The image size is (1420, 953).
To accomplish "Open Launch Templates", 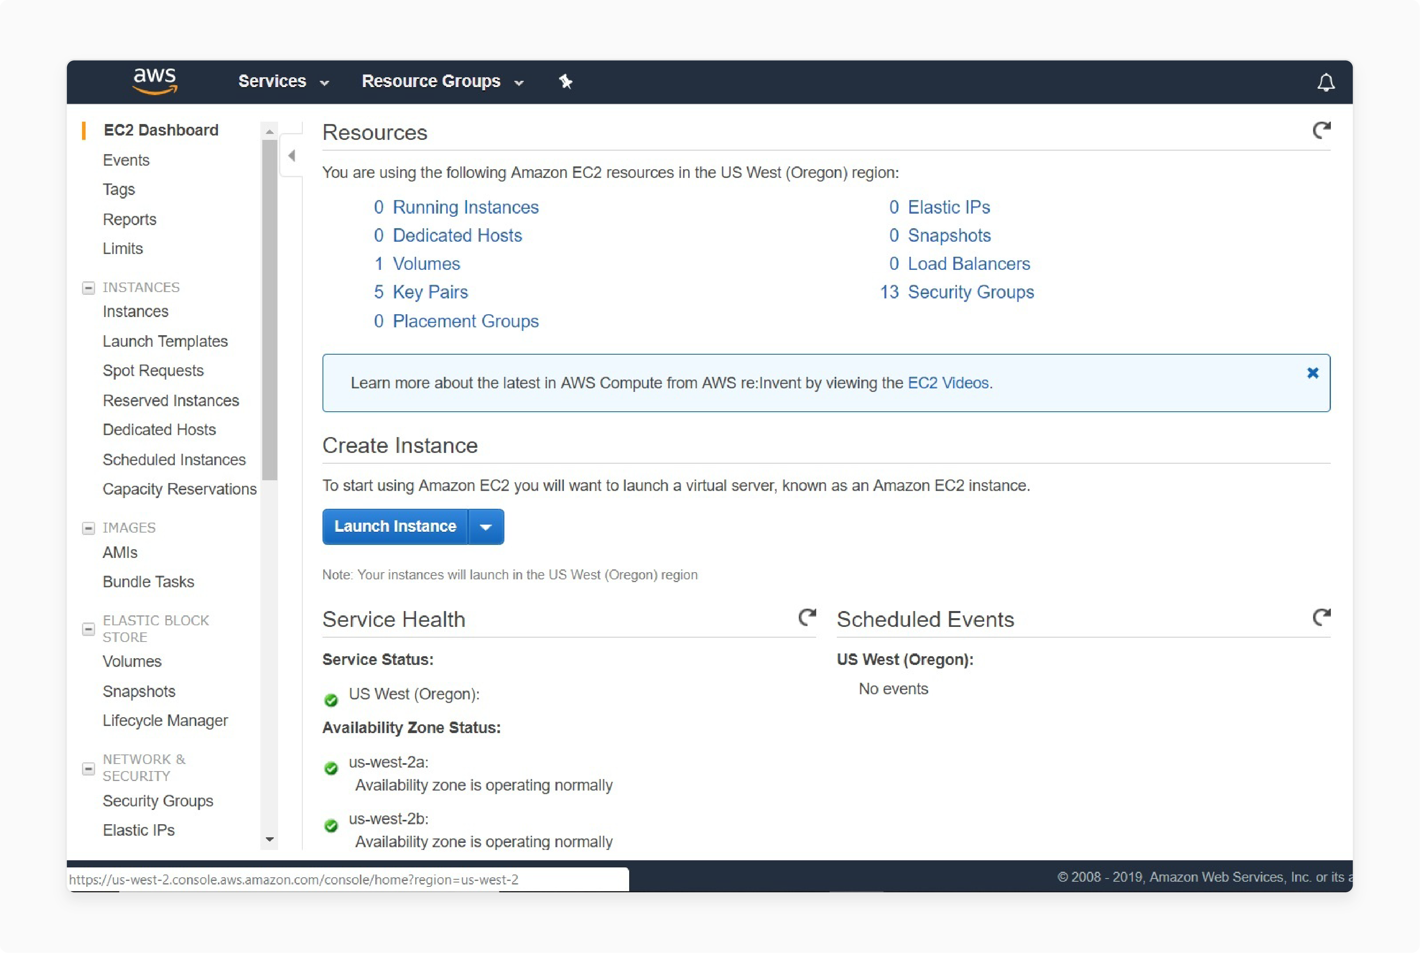I will (x=165, y=342).
